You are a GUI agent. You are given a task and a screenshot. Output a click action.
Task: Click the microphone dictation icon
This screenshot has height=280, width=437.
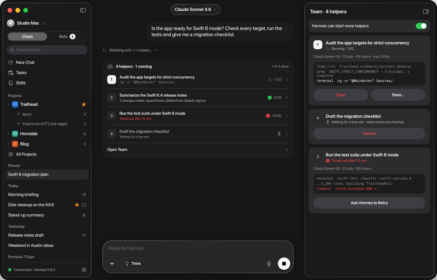point(269,263)
